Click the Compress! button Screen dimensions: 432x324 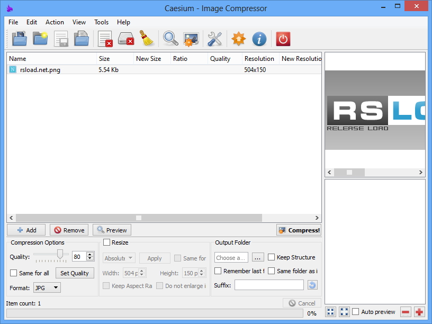299,230
